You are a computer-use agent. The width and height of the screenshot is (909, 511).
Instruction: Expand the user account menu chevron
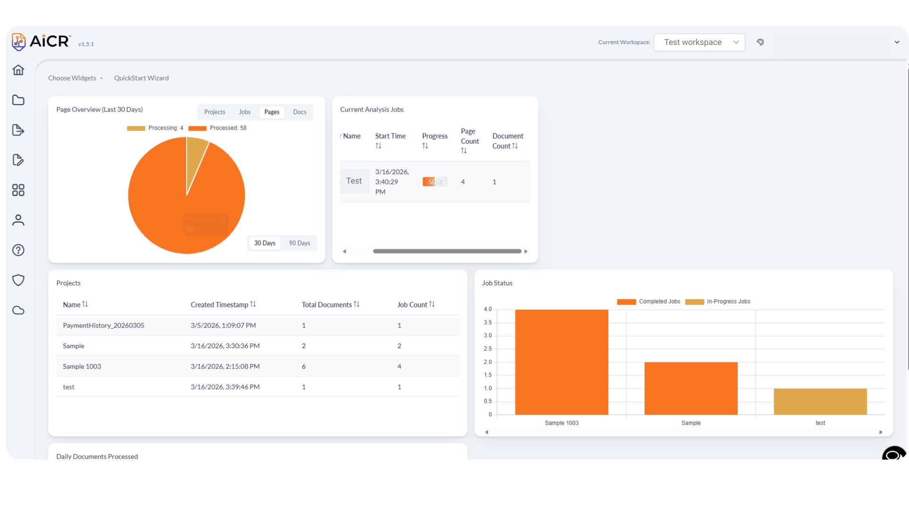(x=897, y=42)
